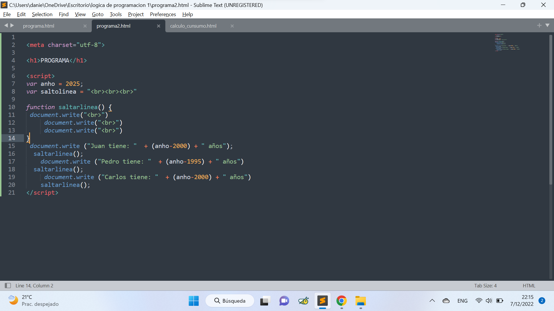Click saltarlinea() call on line 20
The width and height of the screenshot is (554, 311).
[65, 185]
